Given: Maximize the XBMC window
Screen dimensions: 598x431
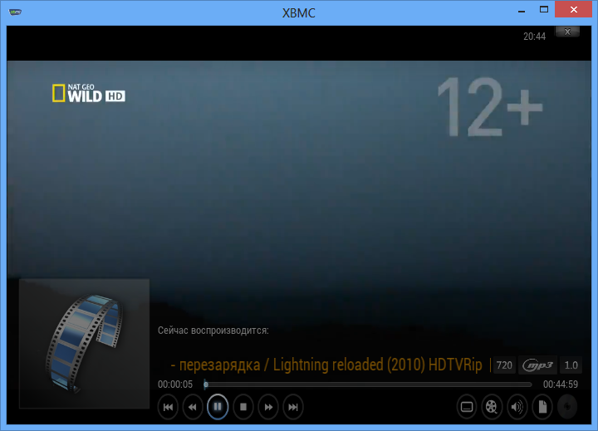Looking at the screenshot, I should [544, 9].
